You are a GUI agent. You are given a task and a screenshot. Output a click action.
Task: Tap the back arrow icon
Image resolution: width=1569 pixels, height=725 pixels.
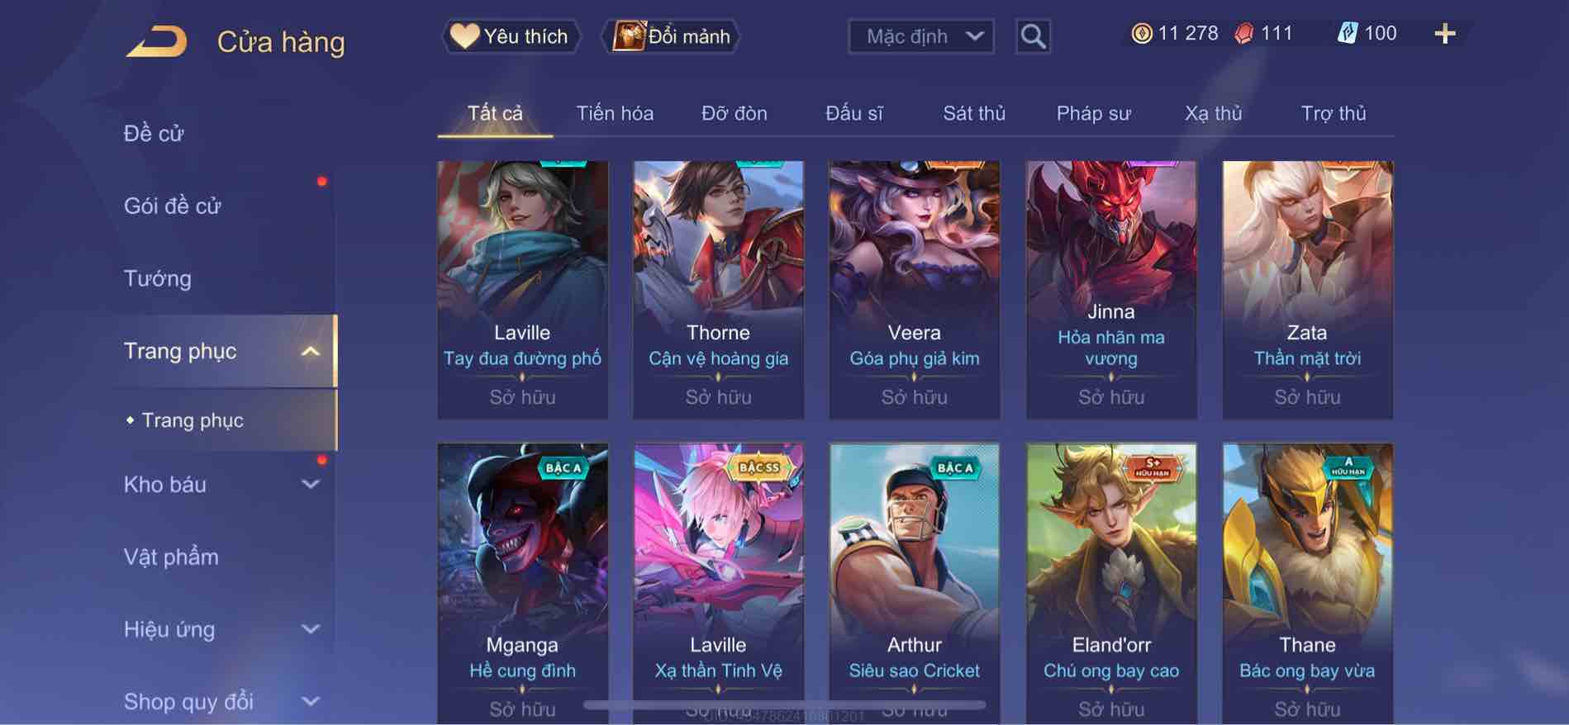click(156, 41)
